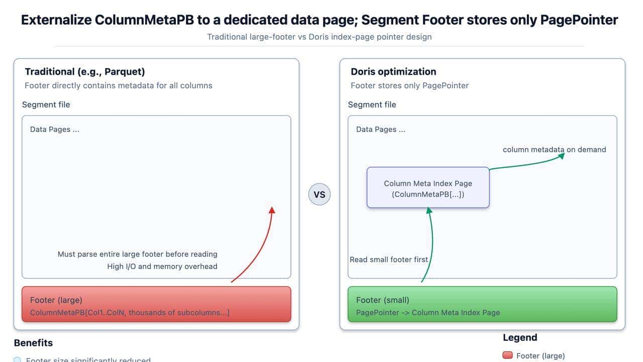Click the main diagram title text
The height and width of the screenshot is (362, 643).
pyautogui.click(x=319, y=20)
